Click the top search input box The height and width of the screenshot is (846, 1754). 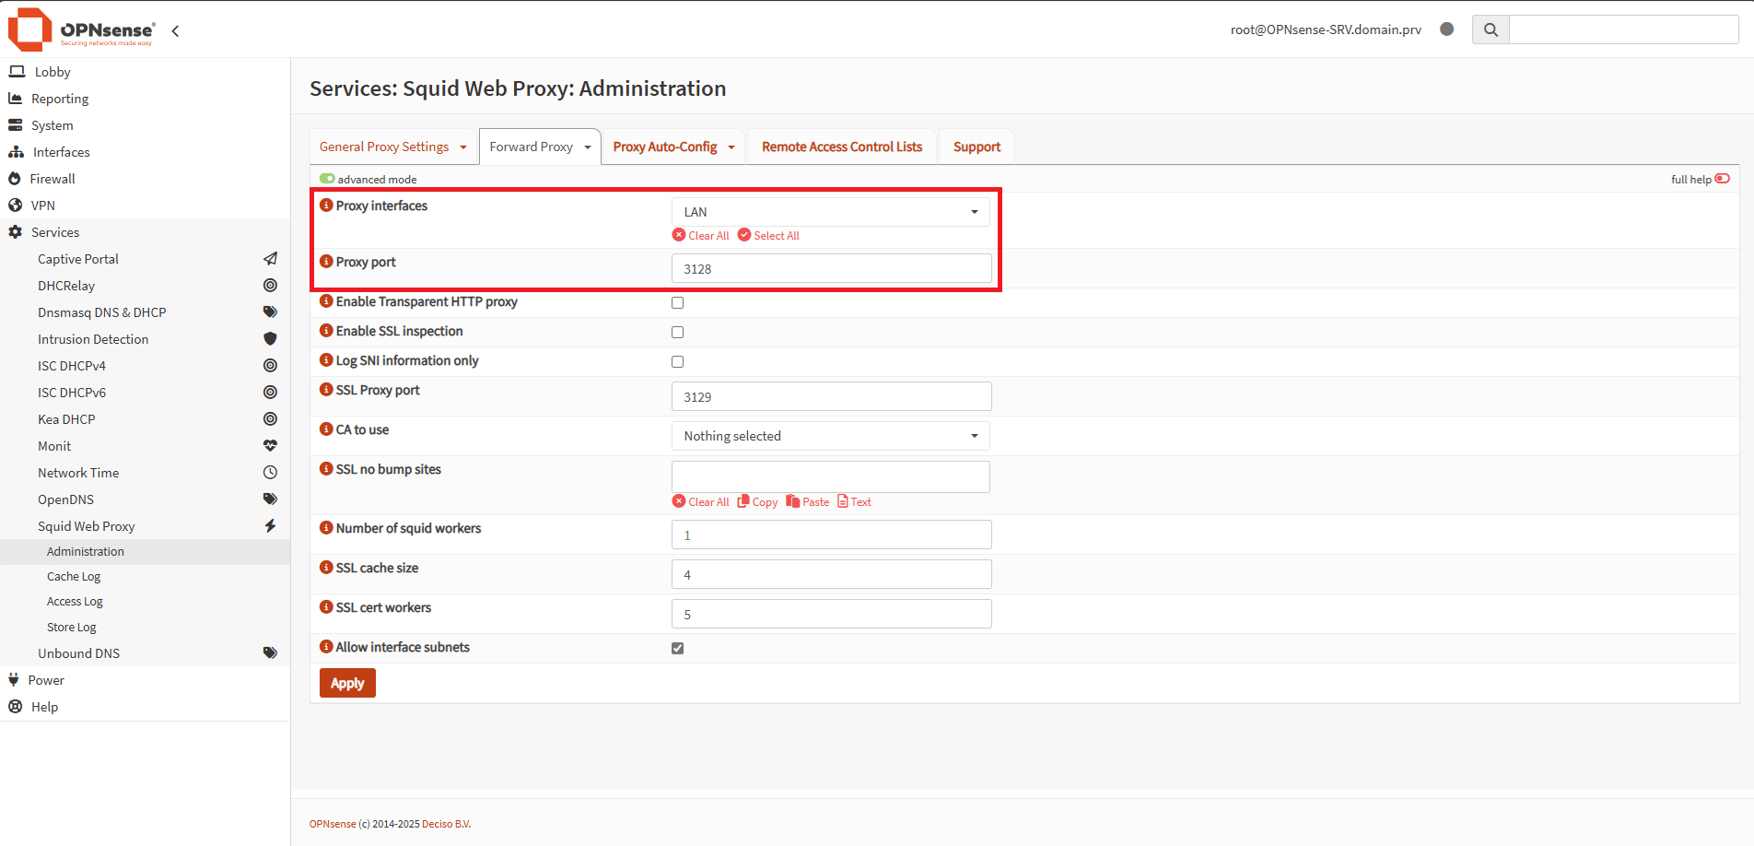(x=1623, y=29)
